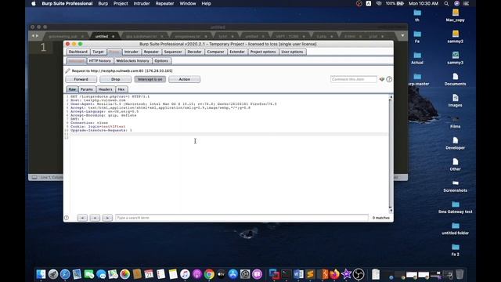This screenshot has width=501, height=282.
Task: Open App Store from the Dock
Action: (233, 274)
